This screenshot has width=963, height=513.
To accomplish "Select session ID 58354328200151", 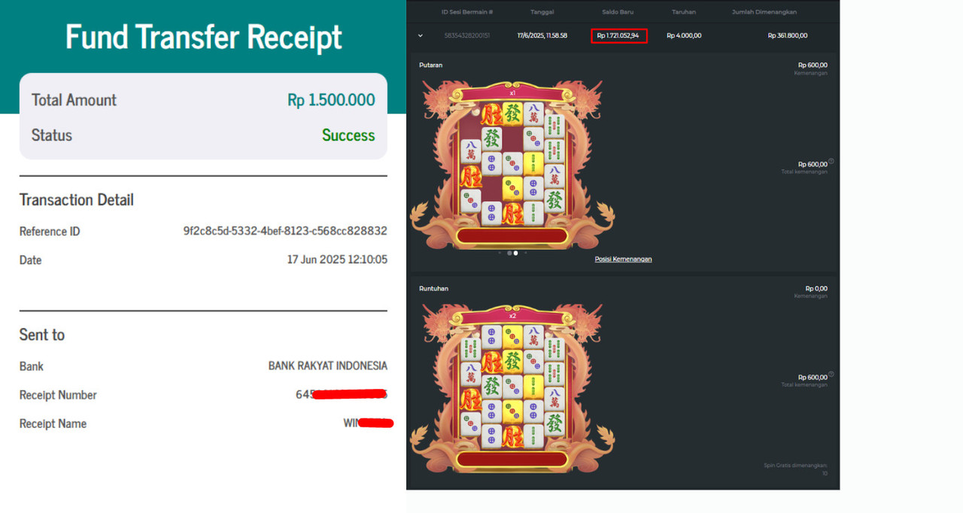I will click(467, 35).
